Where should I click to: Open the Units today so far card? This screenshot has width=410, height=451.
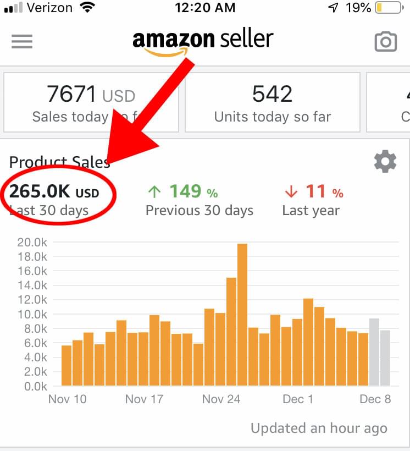272,102
